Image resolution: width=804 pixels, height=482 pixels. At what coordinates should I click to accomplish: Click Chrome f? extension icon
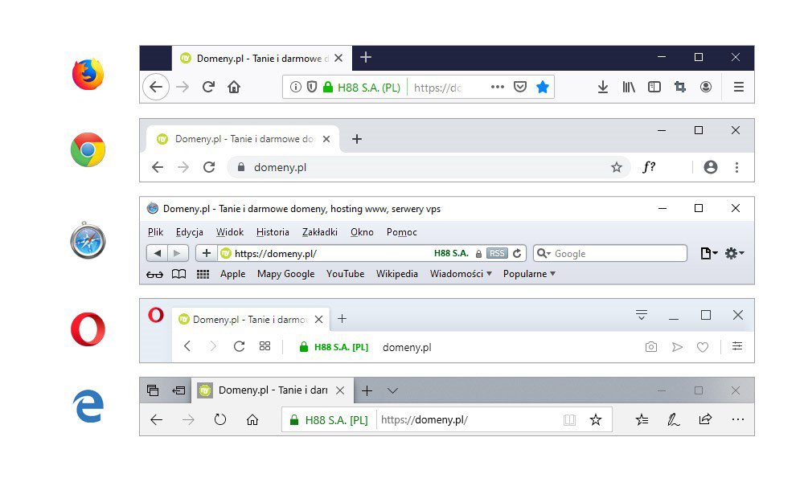(x=649, y=167)
